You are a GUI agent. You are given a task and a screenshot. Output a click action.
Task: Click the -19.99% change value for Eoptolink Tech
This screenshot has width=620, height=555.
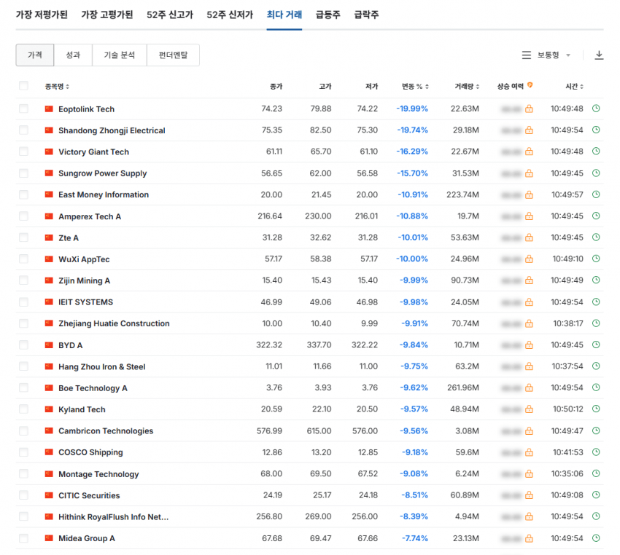(x=412, y=109)
